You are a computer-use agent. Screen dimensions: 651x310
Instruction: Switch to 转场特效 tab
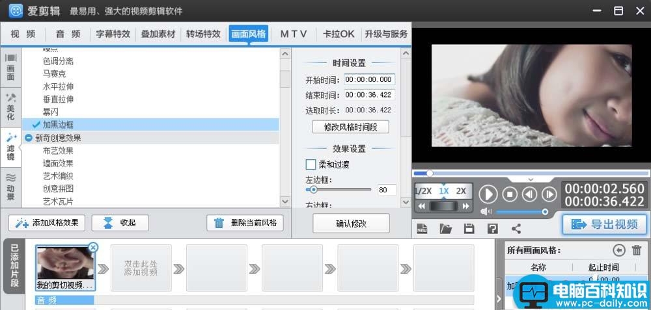click(203, 34)
